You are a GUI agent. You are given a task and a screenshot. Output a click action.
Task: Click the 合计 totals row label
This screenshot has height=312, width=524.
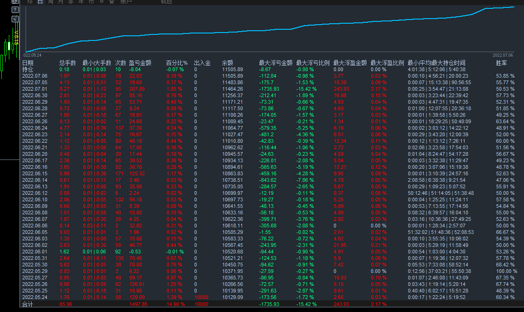pyautogui.click(x=28, y=304)
